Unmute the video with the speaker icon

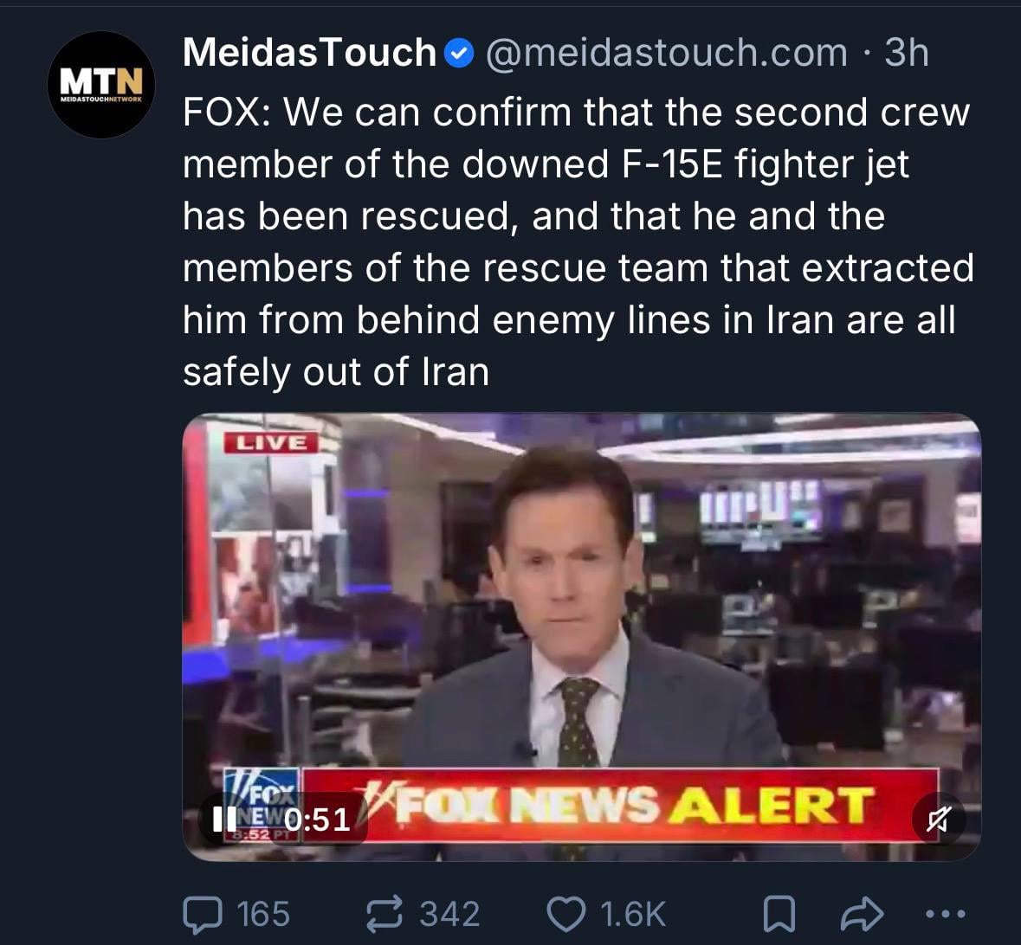coord(939,818)
